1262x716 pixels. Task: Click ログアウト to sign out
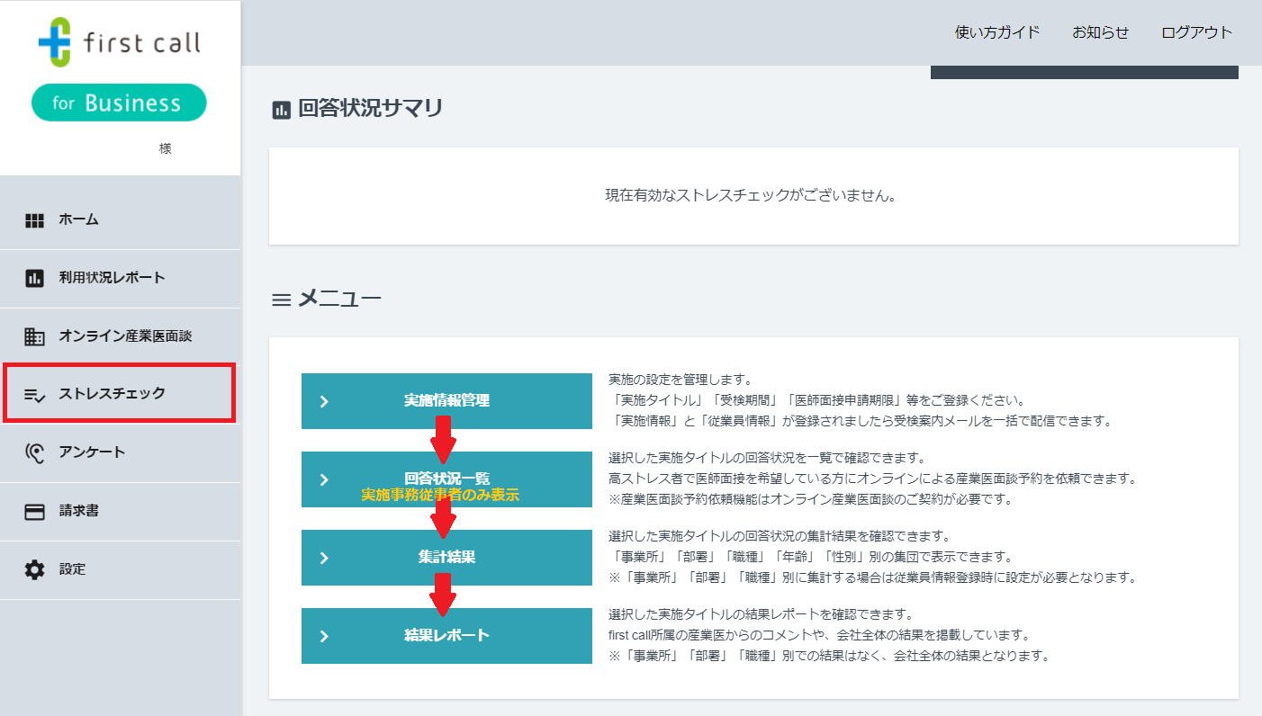pos(1196,32)
